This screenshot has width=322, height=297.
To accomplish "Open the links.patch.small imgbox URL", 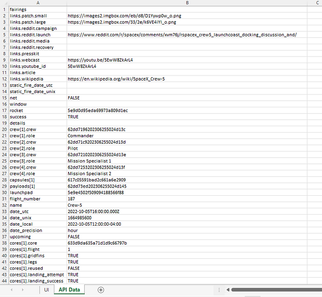I will click(x=125, y=16).
